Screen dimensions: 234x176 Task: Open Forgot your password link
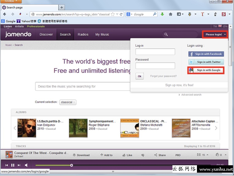tap(164, 76)
